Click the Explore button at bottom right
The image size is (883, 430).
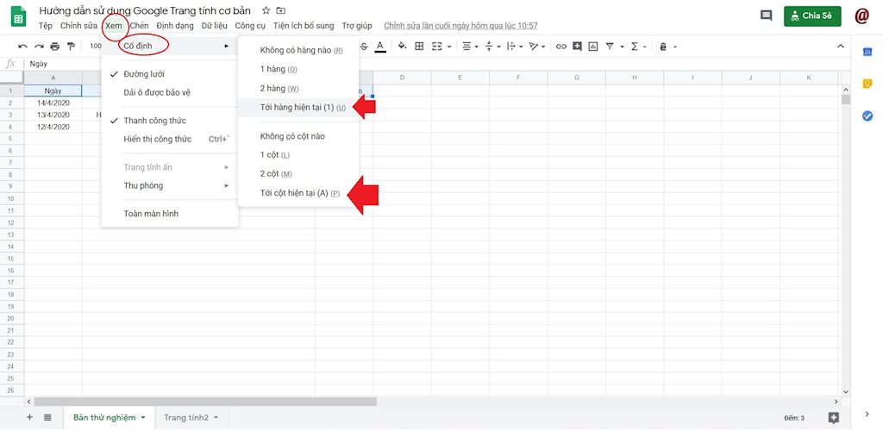tap(834, 418)
